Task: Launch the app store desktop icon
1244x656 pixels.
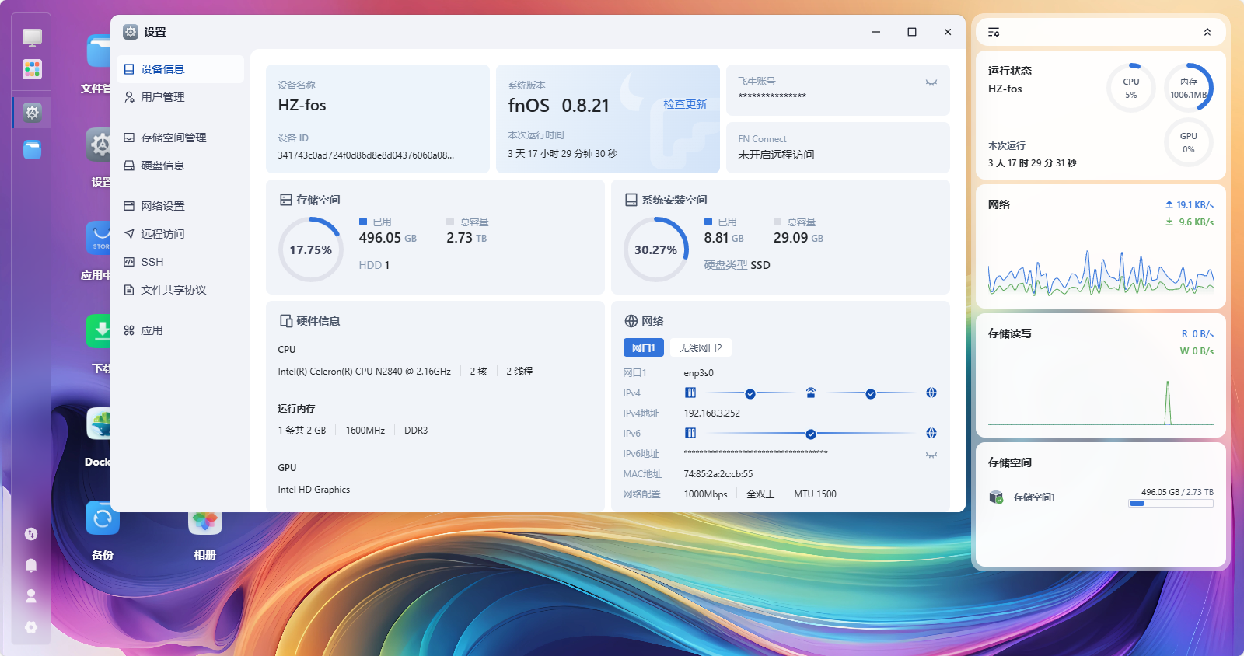Action: point(98,238)
